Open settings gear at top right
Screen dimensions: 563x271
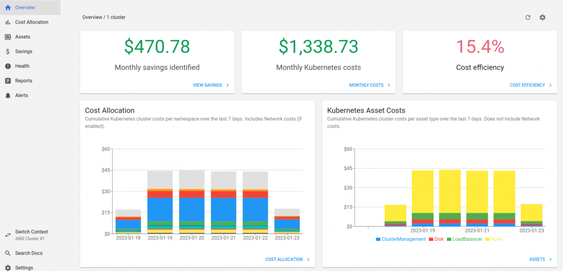click(x=543, y=17)
